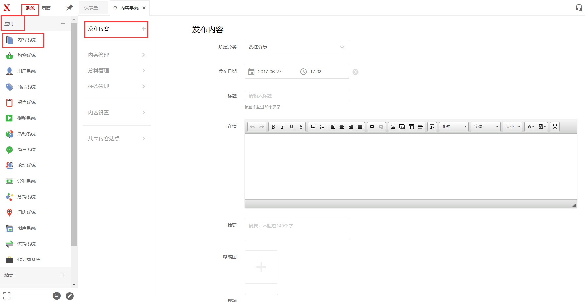Collapse the 应用 section
The height and width of the screenshot is (302, 585).
click(63, 24)
